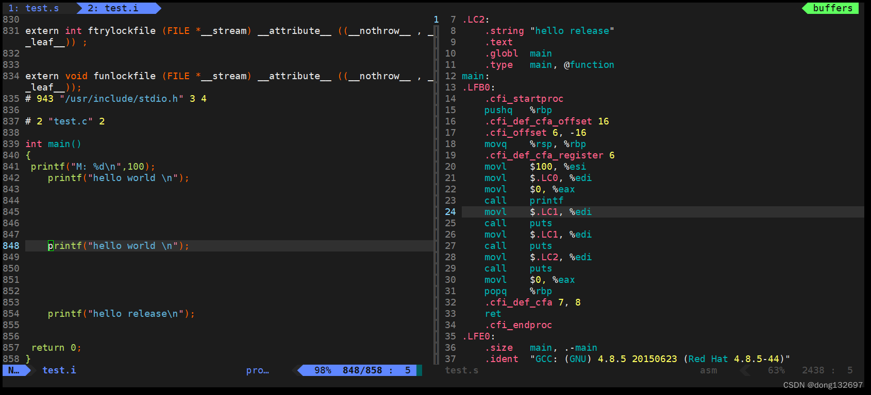Click the 848/858 line counter

tap(362, 370)
